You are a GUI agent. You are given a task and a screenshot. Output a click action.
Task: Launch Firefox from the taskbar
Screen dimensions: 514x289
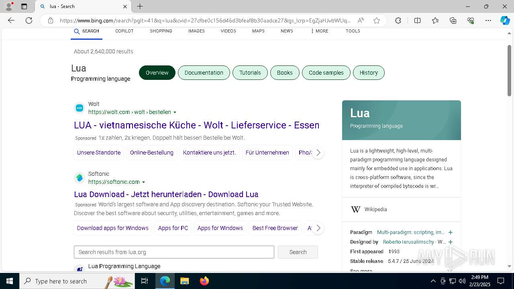204,281
